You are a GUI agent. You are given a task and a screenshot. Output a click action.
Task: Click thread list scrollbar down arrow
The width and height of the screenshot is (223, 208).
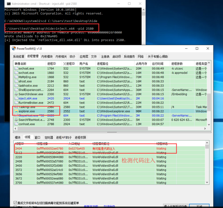click(207, 182)
